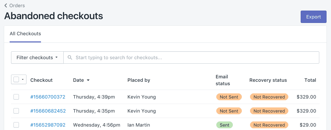Open the Filter checkouts dropdown

pyautogui.click(x=37, y=57)
